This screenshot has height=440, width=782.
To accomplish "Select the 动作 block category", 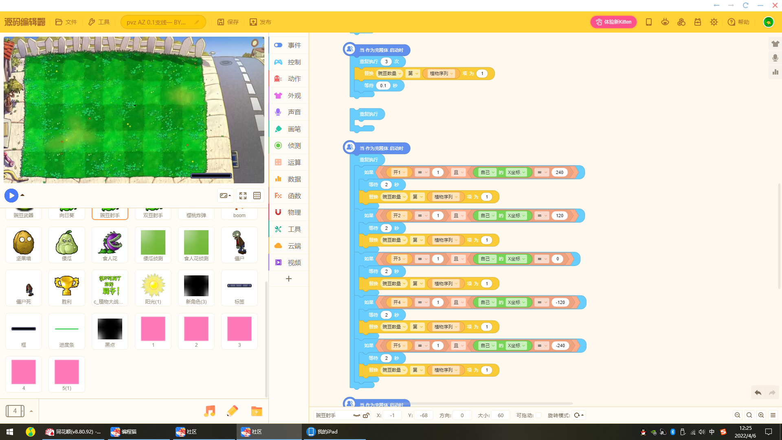I will [x=289, y=79].
